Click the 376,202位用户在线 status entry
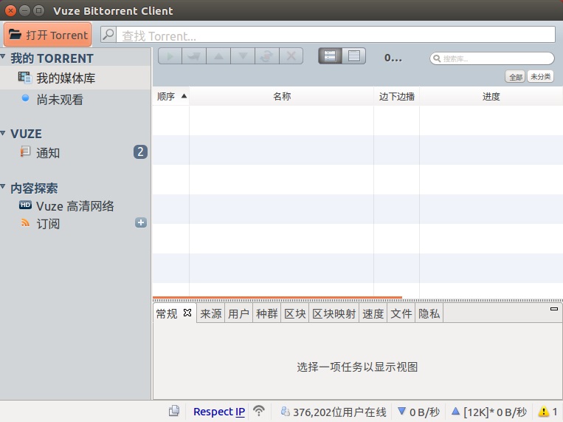This screenshot has width=563, height=422. [x=334, y=412]
